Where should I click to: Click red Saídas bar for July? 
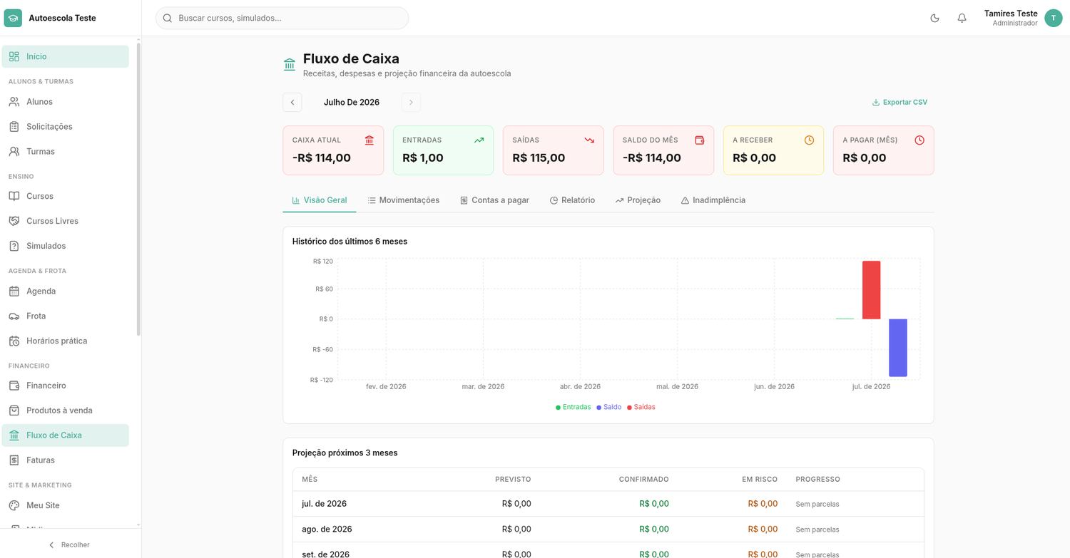click(871, 290)
